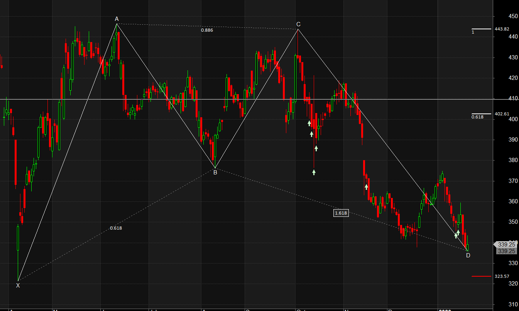Click the 0.618 ratio label on X-B line
The height and width of the screenshot is (311, 519).
116,228
